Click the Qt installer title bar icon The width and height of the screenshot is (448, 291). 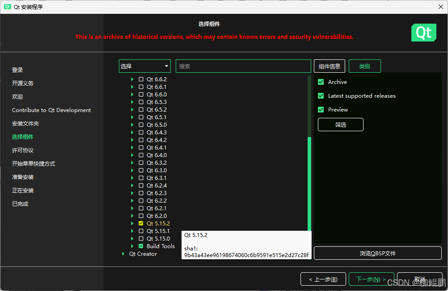pos(8,7)
